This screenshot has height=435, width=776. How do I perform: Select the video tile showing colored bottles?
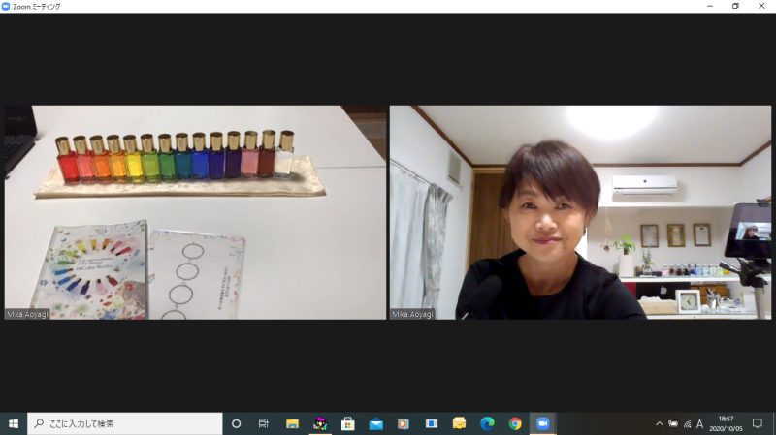coord(195,212)
